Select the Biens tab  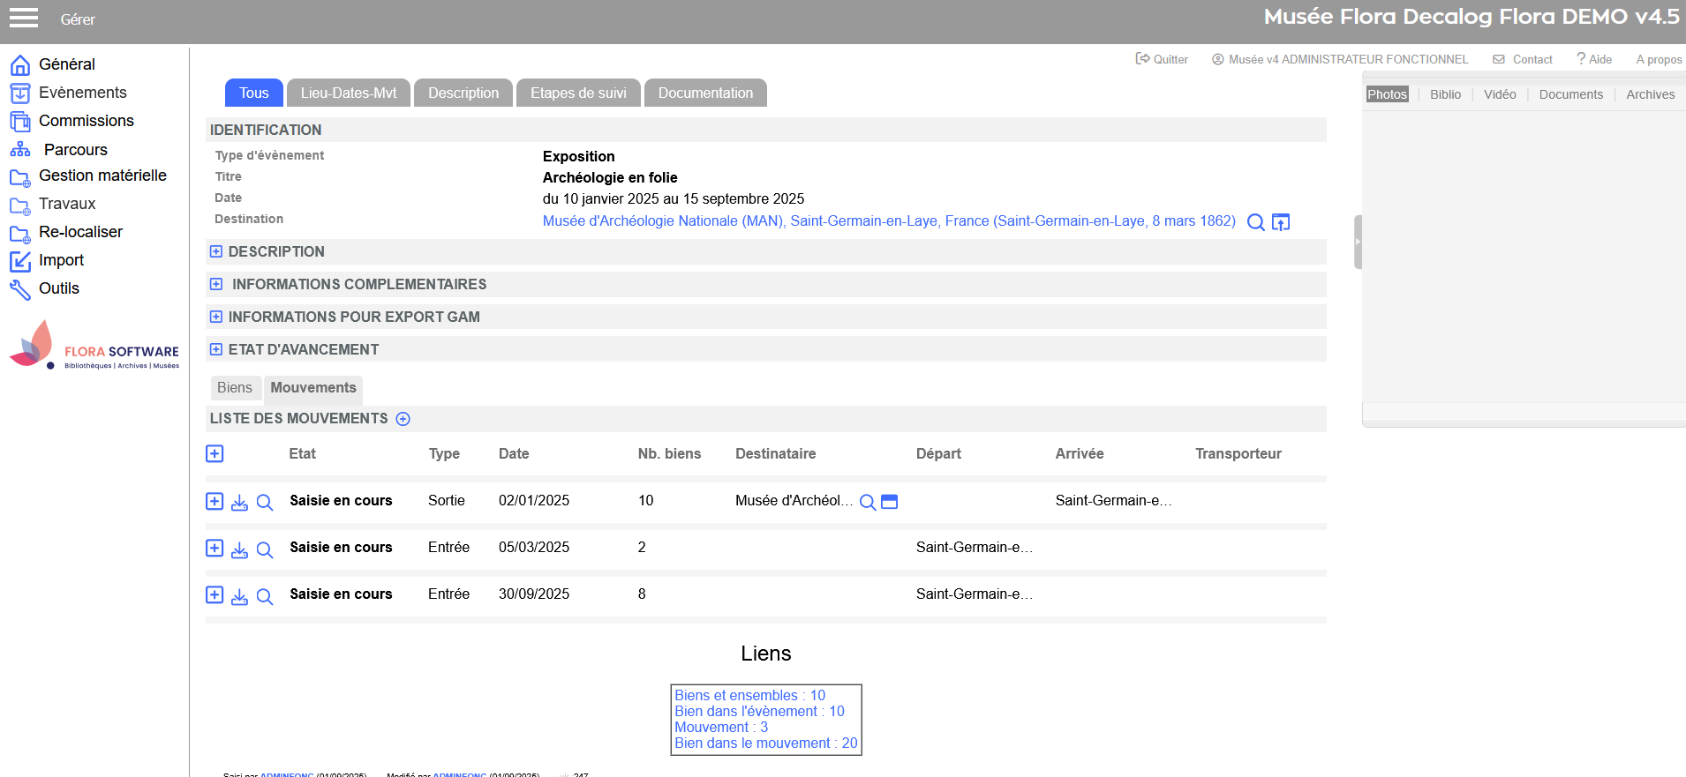(x=235, y=388)
